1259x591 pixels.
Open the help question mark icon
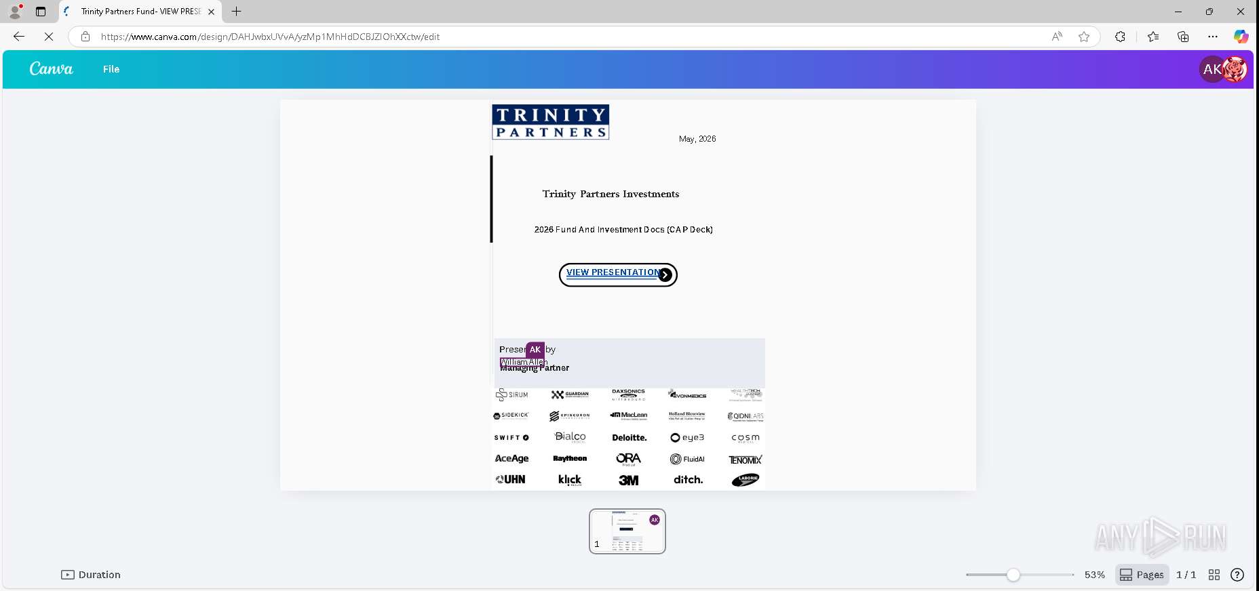(x=1237, y=575)
